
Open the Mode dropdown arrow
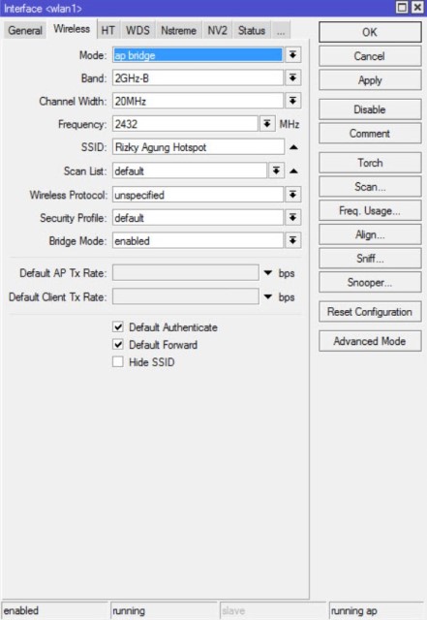tap(292, 55)
